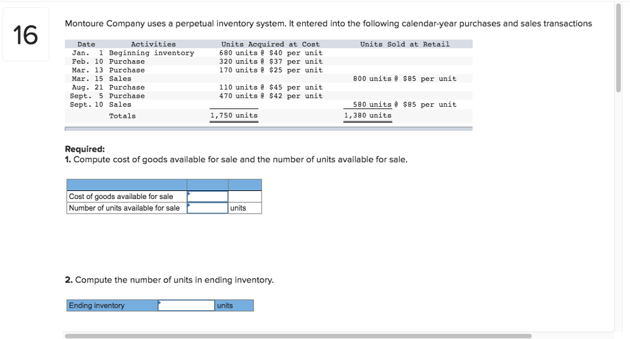
Task: Click the 'Units Sold at Retail' column header
Action: [x=405, y=44]
